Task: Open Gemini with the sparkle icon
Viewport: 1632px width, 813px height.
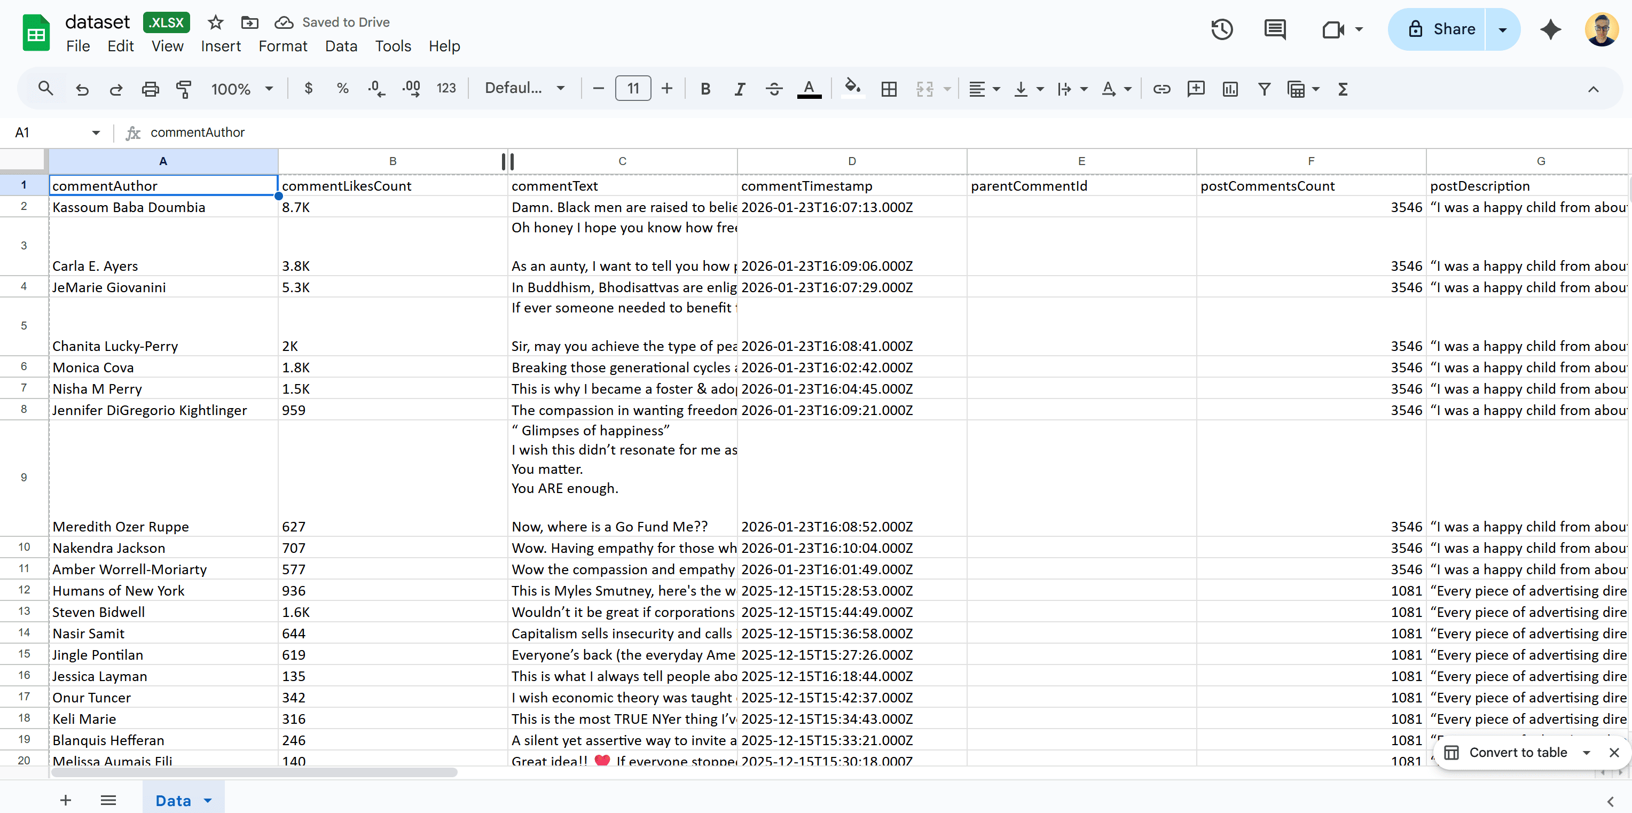Action: pyautogui.click(x=1550, y=29)
